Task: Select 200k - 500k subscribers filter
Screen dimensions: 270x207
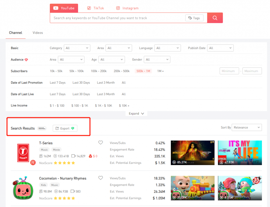Action: [122, 71]
